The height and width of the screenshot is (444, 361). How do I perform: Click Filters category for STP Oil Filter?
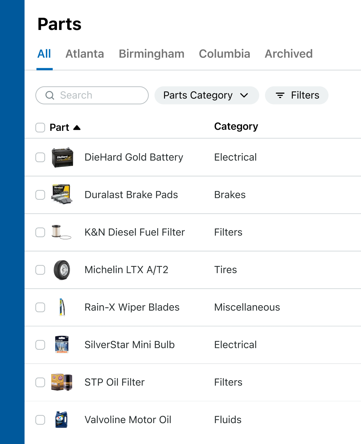(228, 382)
